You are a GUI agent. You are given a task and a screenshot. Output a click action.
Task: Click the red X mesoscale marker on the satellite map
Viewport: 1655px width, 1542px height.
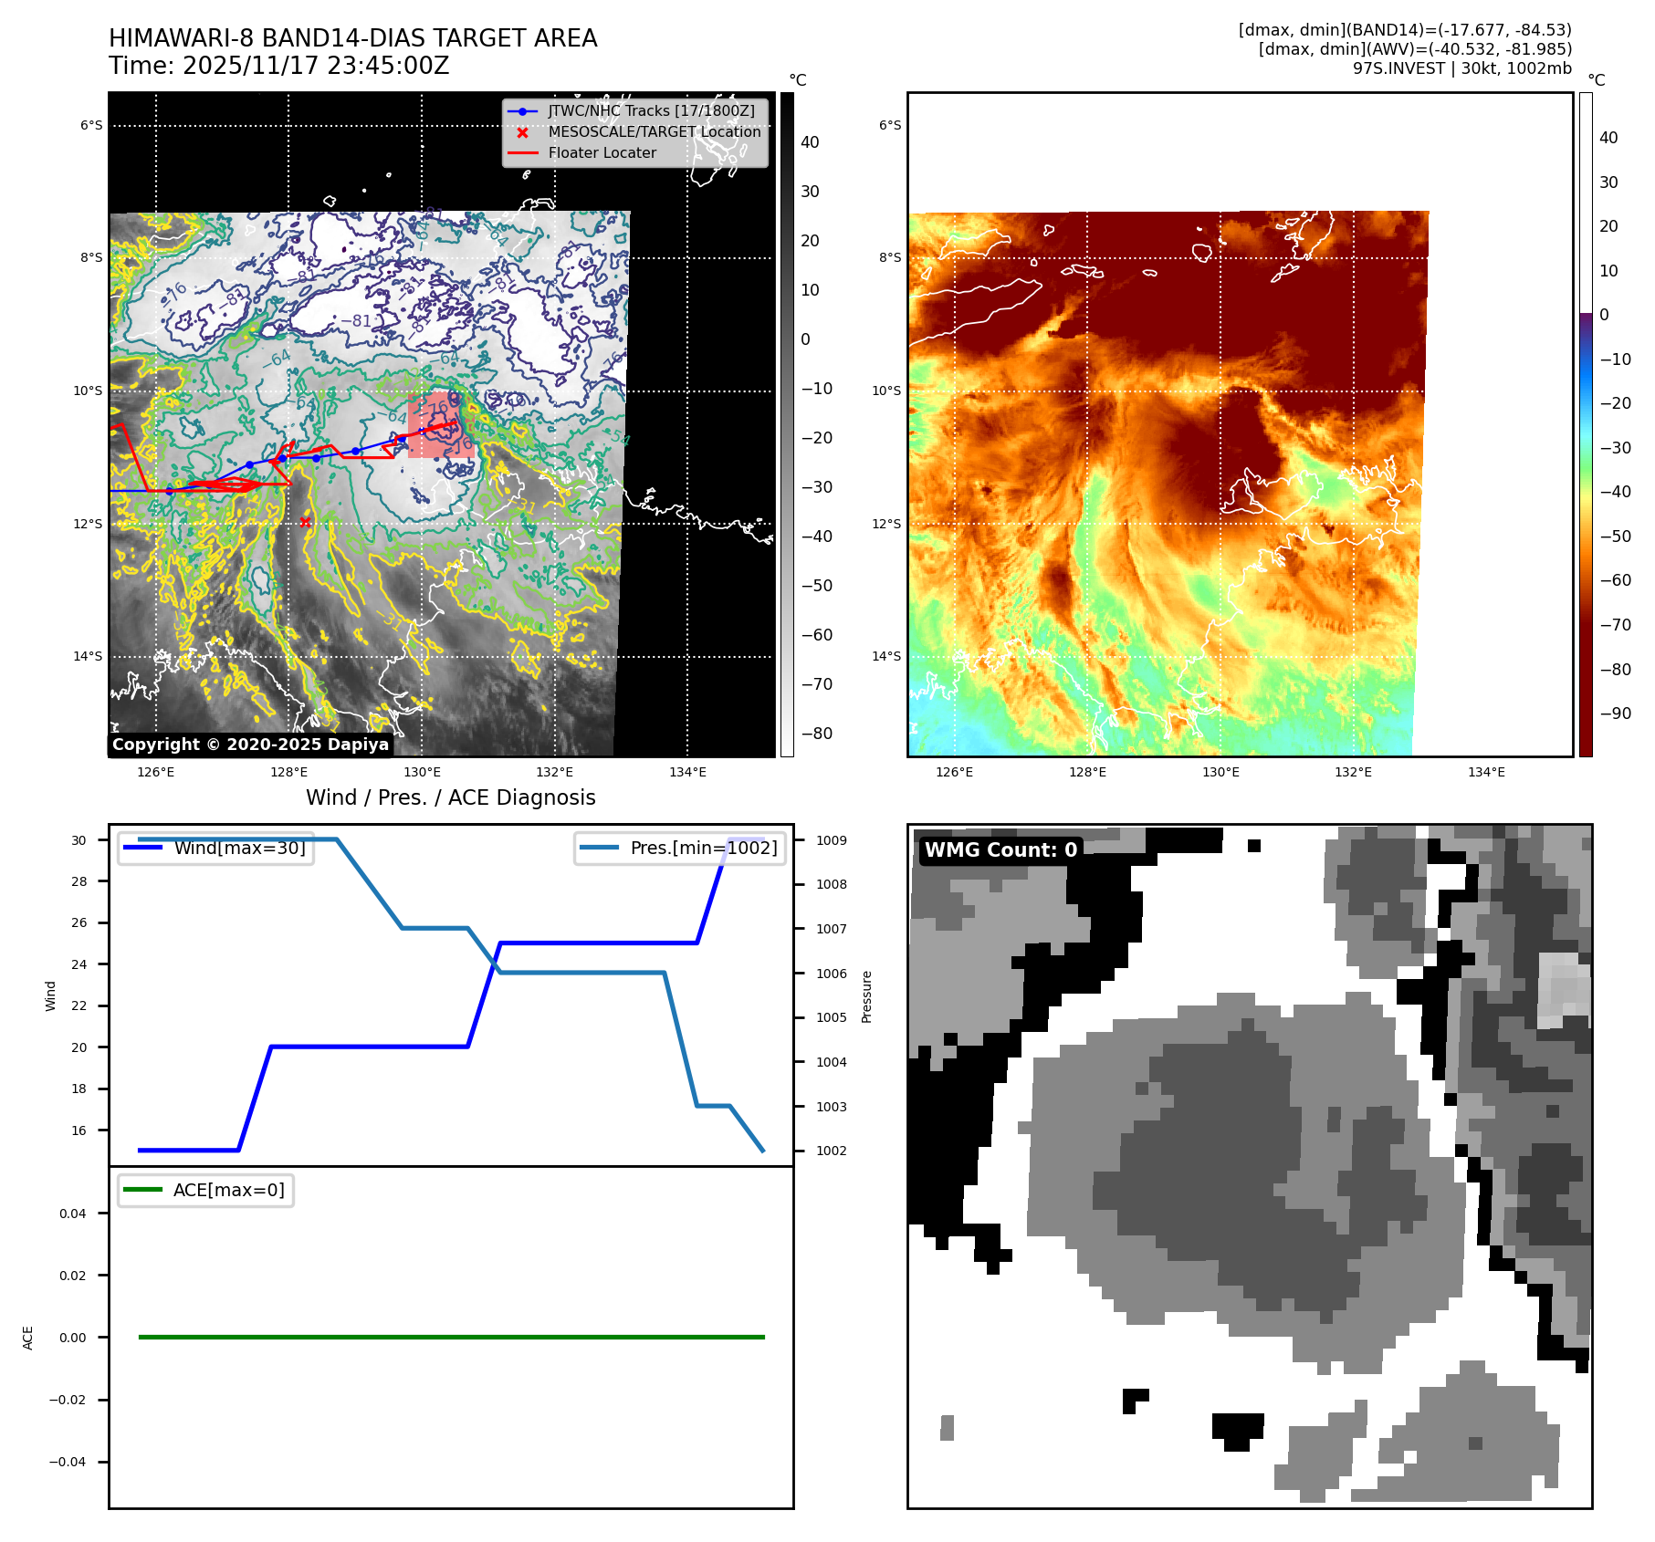pyautogui.click(x=305, y=522)
